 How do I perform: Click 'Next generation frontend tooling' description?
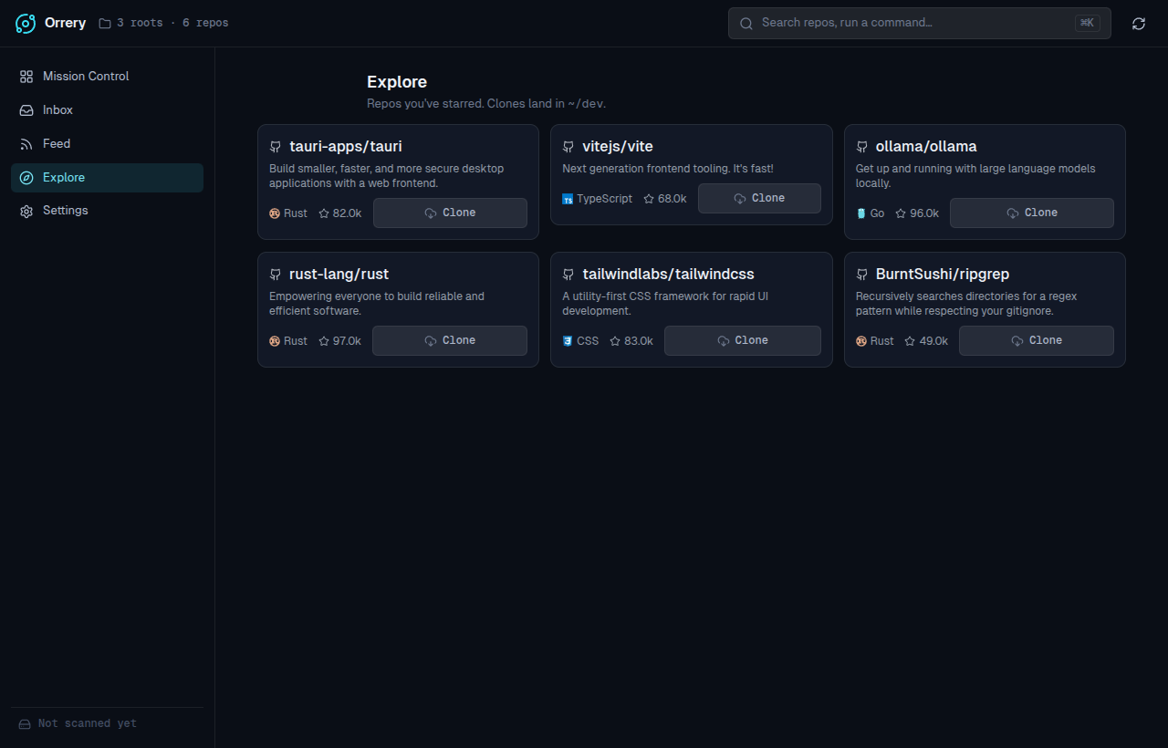point(668,169)
